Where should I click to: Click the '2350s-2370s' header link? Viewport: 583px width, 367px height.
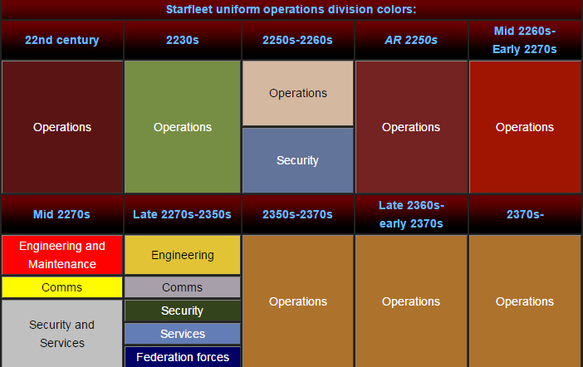(297, 214)
